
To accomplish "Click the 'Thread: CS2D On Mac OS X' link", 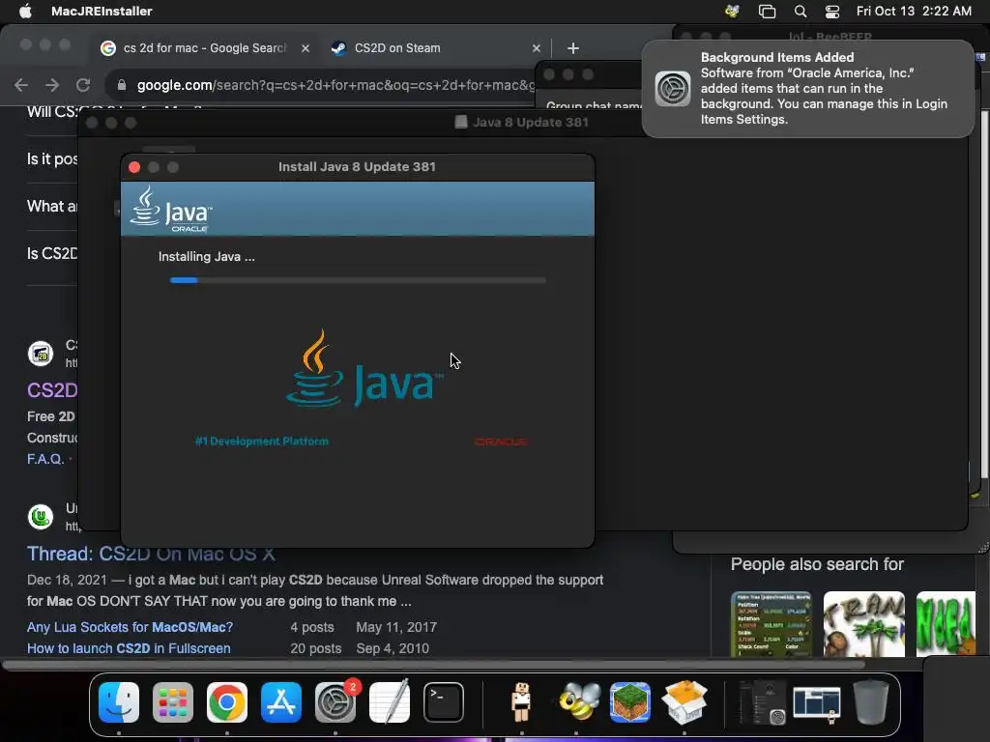I will [151, 554].
